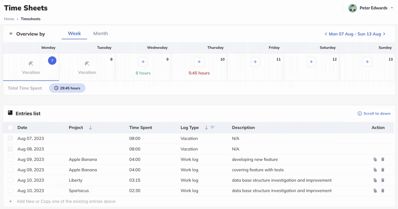398x209 pixels.
Task: Click the Description column header
Action: (x=243, y=128)
